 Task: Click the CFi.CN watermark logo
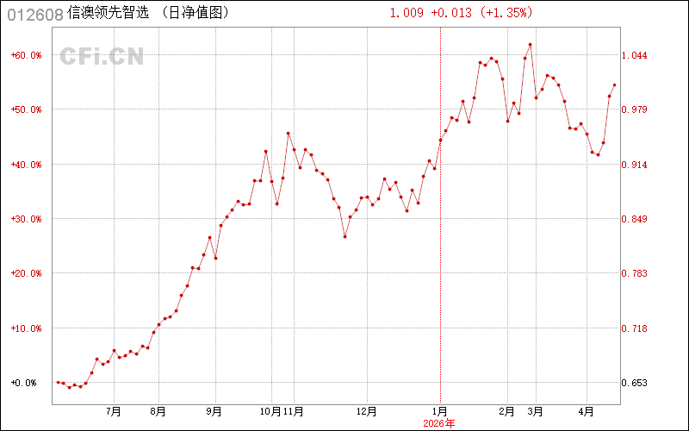point(102,56)
